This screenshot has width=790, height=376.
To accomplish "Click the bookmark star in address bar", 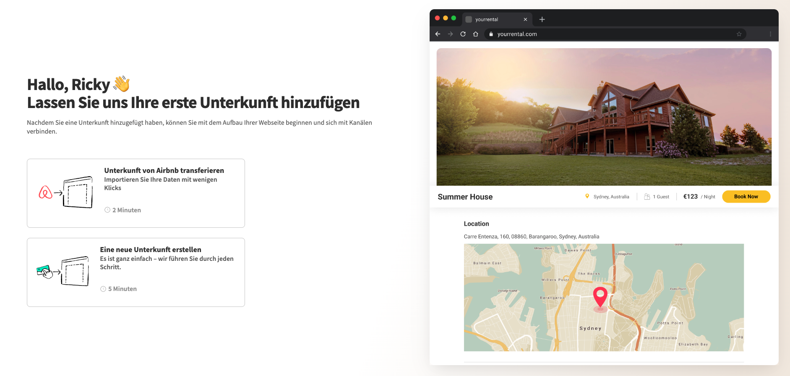I will (x=739, y=34).
